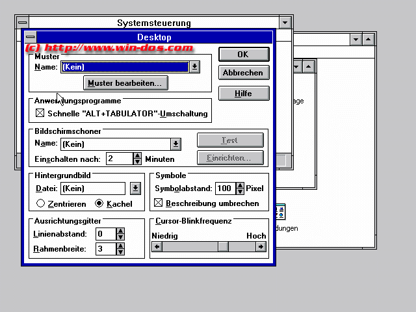Image resolution: width=416 pixels, height=312 pixels.
Task: Click into the Symbolabstand pixel field
Action: click(224, 188)
